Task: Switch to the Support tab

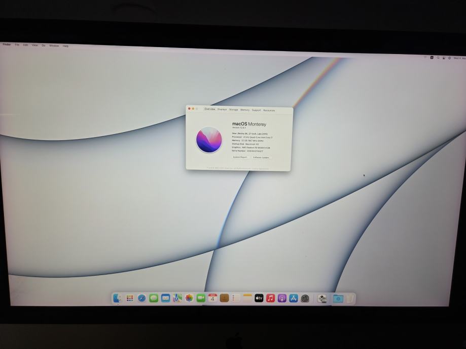Action: [256, 110]
